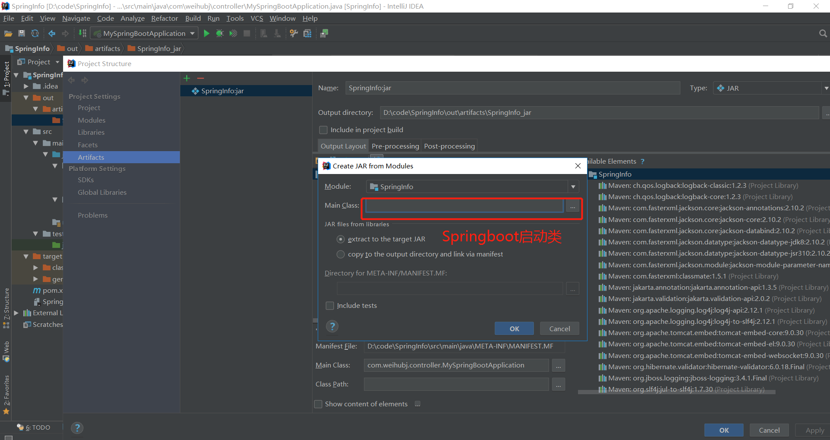This screenshot has height=440, width=830.
Task: Expand the .idea folder in project tree
Action: pos(26,86)
